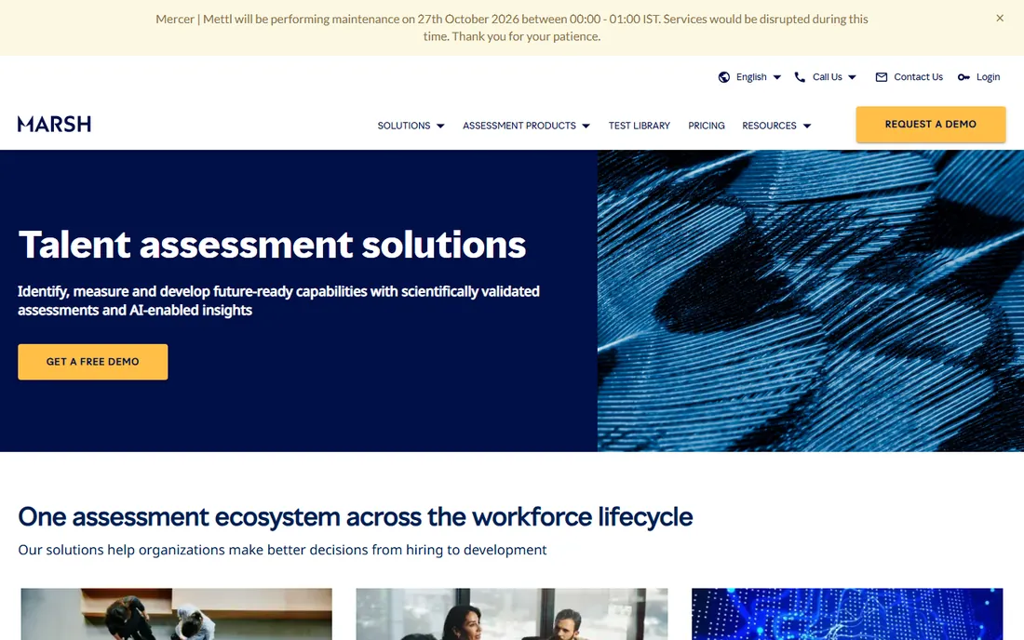This screenshot has width=1024, height=640.
Task: Open the smiling colleagues card image
Action: click(512, 614)
